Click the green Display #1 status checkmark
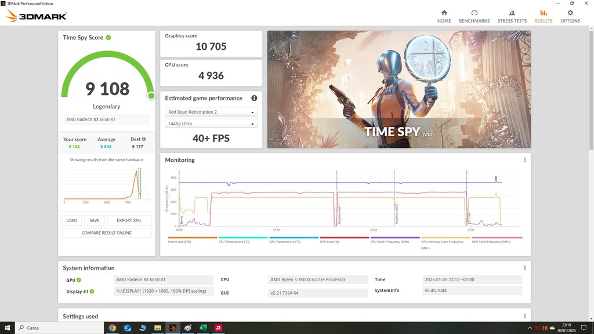 coord(92,291)
